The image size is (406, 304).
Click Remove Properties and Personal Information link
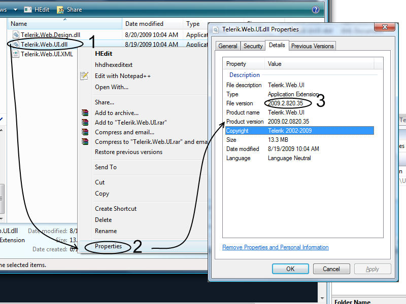pyautogui.click(x=276, y=247)
